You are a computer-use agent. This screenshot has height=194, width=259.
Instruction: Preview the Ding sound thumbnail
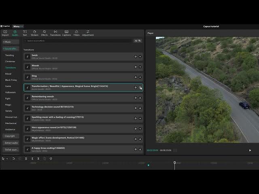(28, 77)
